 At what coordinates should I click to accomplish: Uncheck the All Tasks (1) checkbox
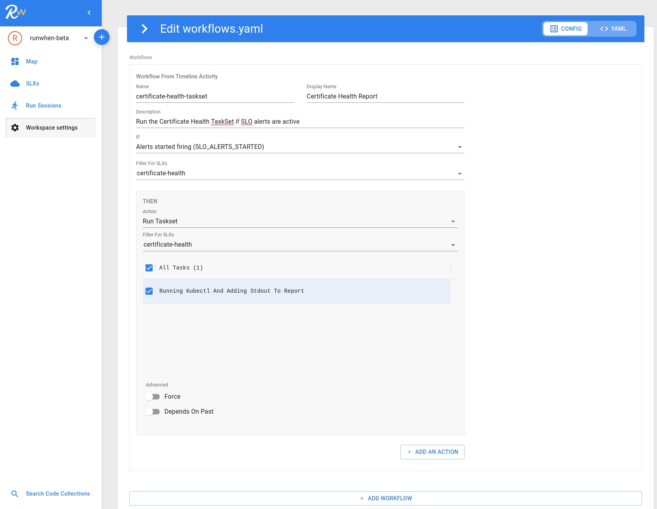click(x=149, y=268)
